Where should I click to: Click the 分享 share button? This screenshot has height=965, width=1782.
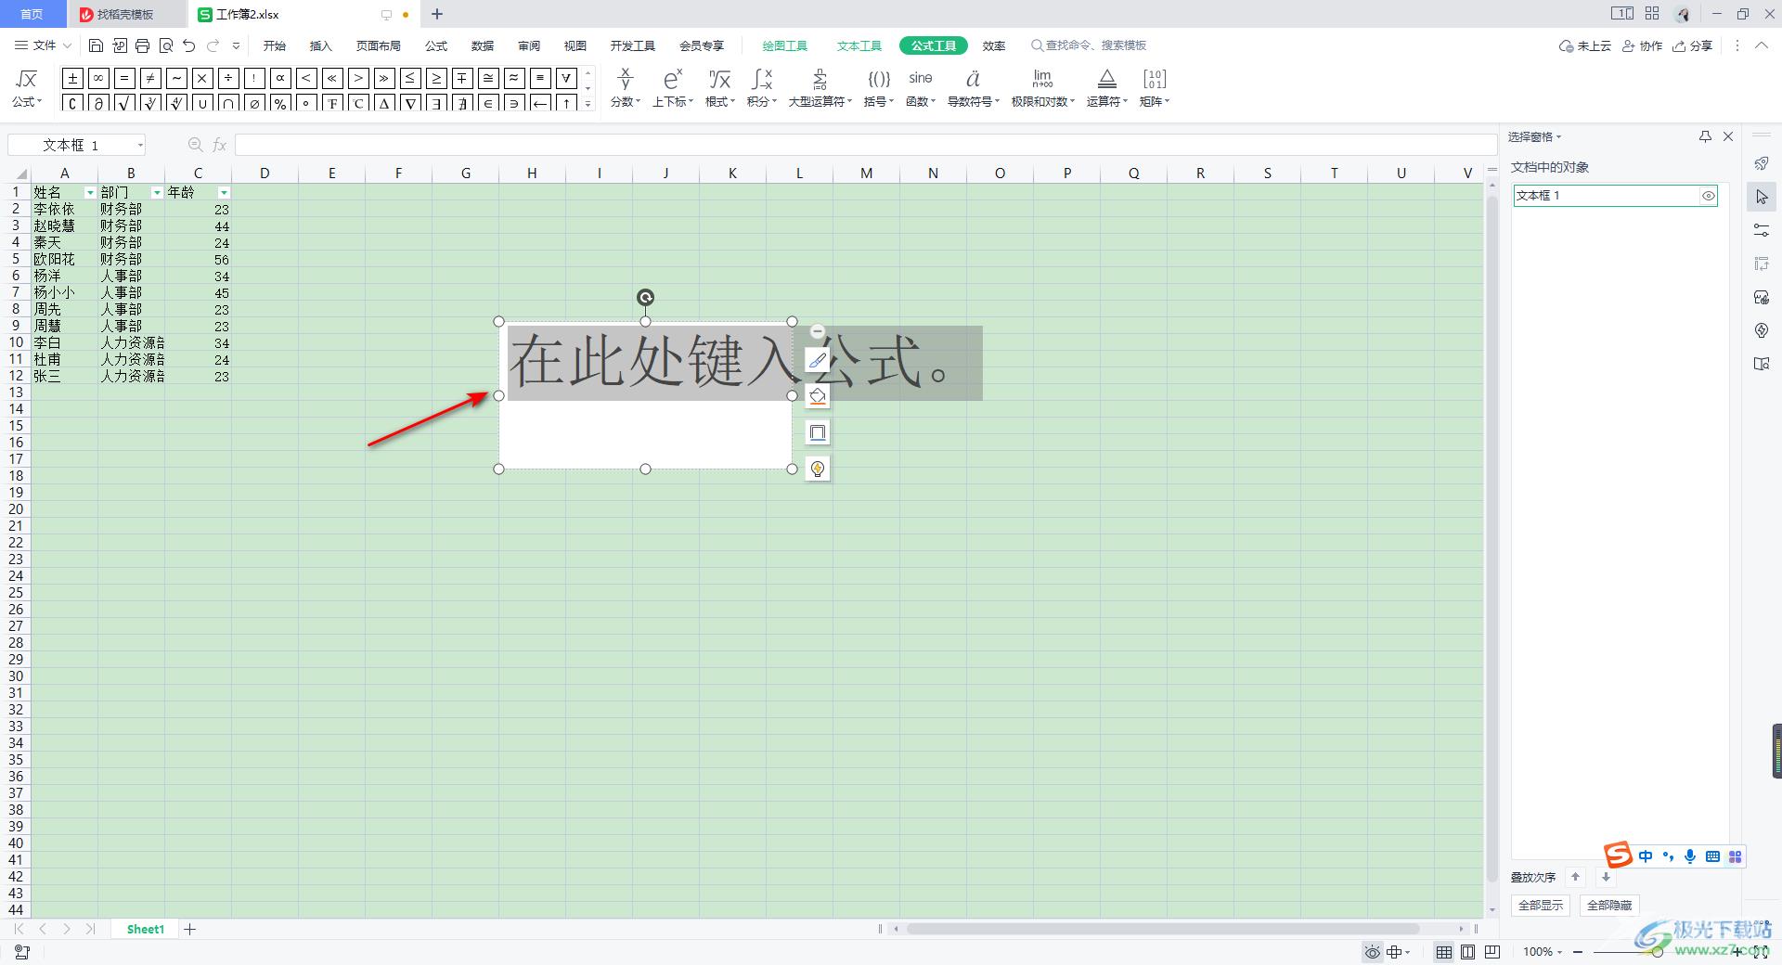pos(1693,45)
